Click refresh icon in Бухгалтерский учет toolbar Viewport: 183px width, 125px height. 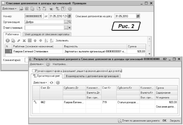tap(51, 82)
